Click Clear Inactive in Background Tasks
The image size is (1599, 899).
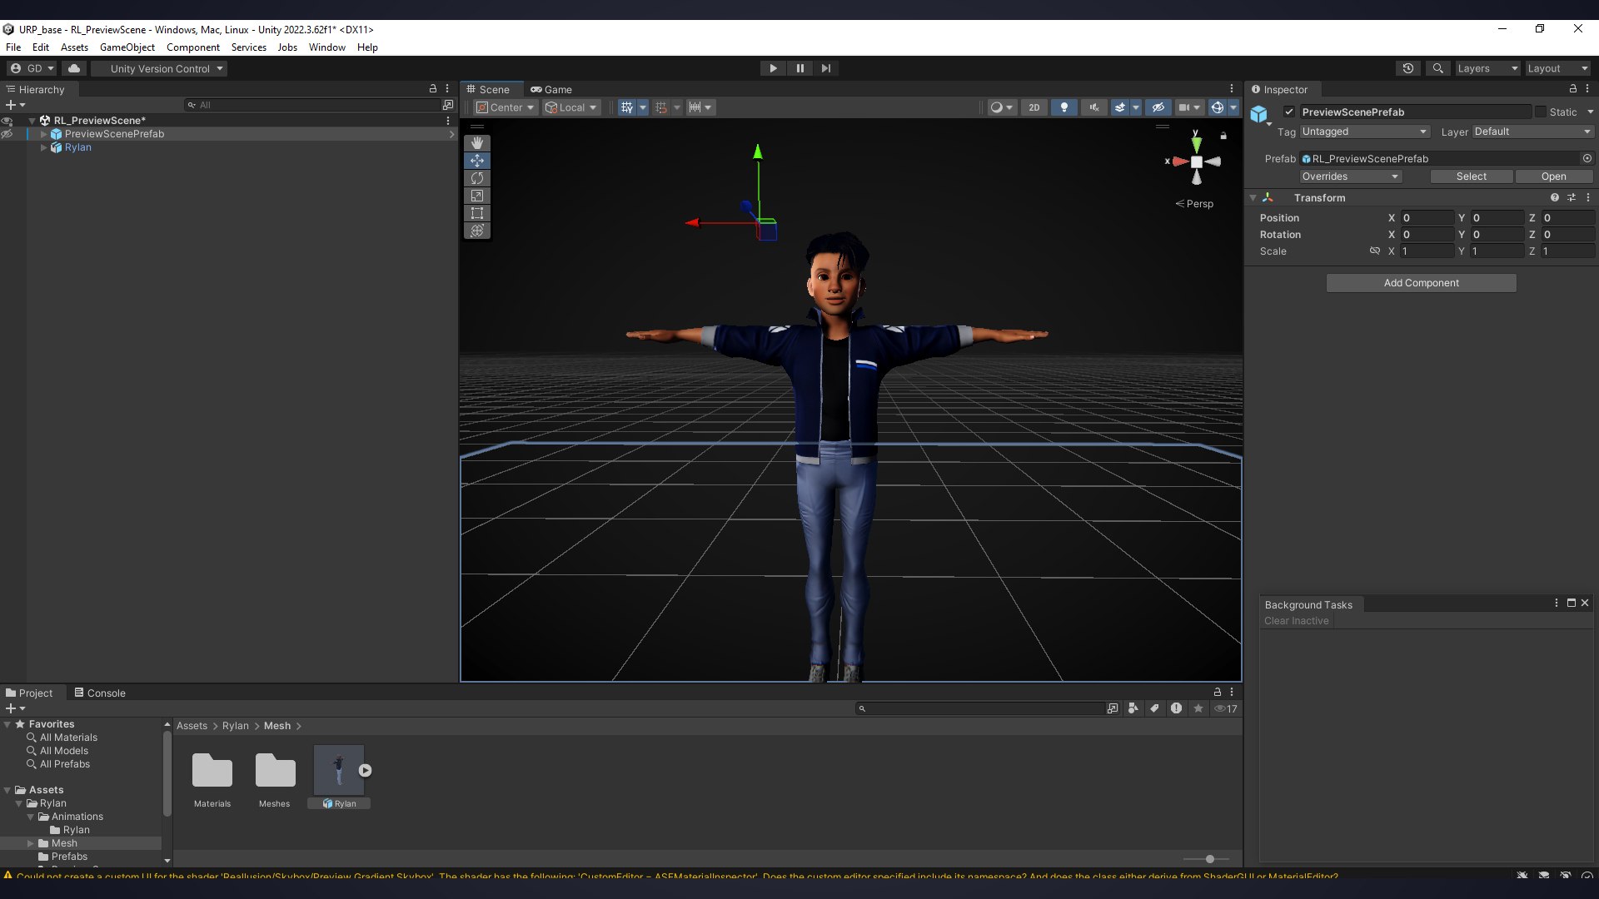click(x=1296, y=621)
